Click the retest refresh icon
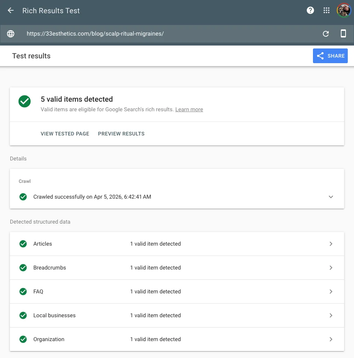Screen dimensions: 354x358 (325, 33)
